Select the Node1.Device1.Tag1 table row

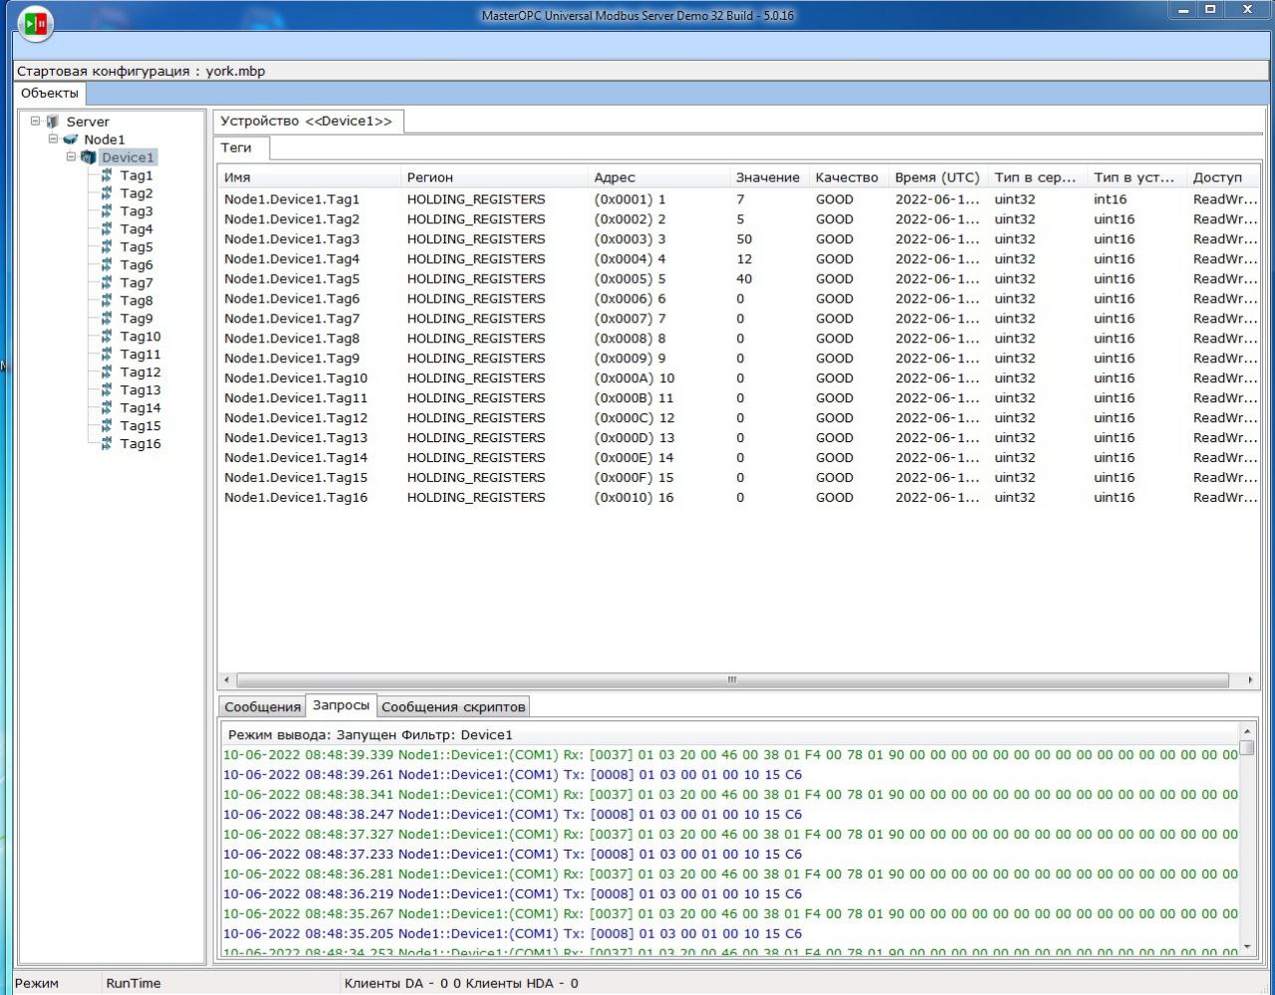738,199
